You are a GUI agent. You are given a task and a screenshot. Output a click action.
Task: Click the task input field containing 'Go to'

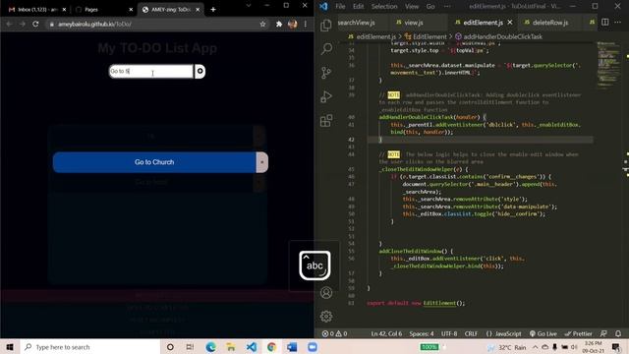(x=151, y=72)
